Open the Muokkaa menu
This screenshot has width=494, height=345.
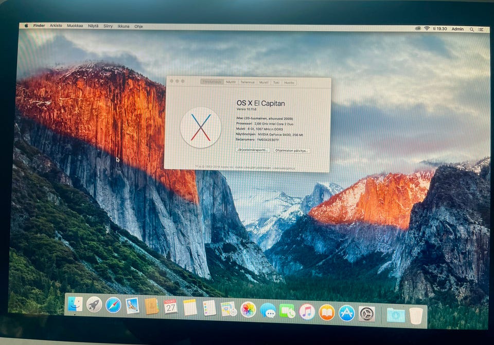click(75, 26)
